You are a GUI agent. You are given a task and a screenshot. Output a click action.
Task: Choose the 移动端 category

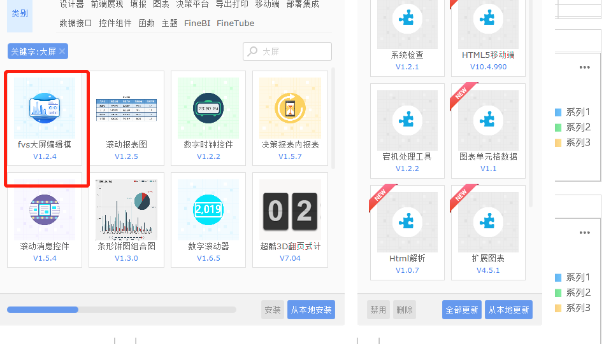[x=267, y=4]
